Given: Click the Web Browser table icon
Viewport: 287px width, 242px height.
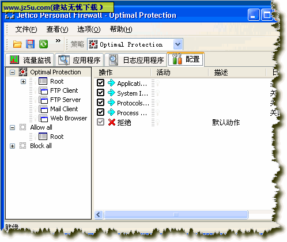Looking at the screenshot, I should coord(43,118).
